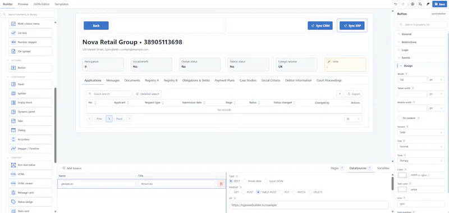Click the blue Save button

440,4
